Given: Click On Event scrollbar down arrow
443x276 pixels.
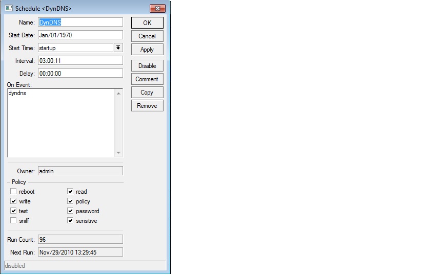Looking at the screenshot, I should click(x=118, y=153).
